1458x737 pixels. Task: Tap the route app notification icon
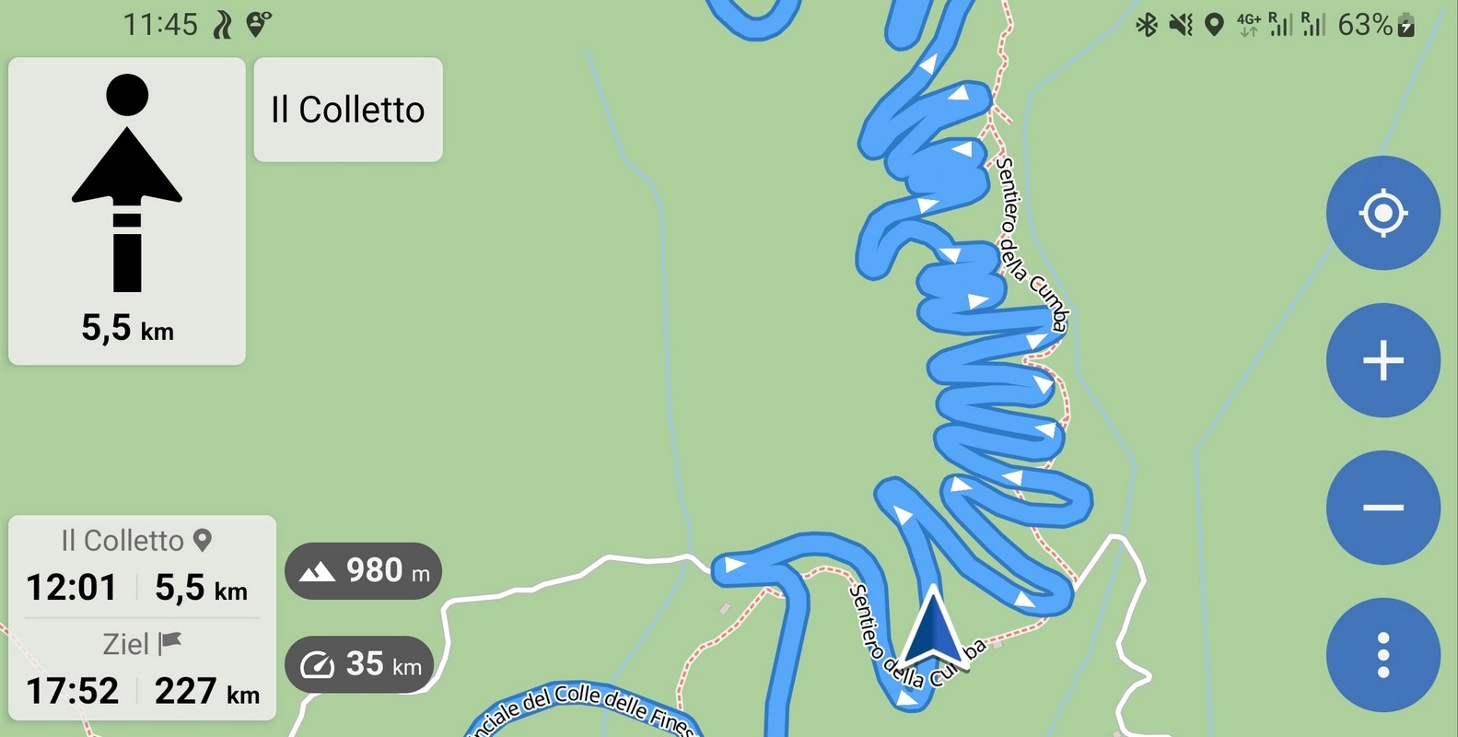pyautogui.click(x=222, y=25)
